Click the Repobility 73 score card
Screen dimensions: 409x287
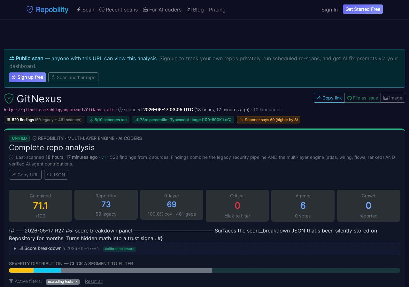click(x=106, y=205)
